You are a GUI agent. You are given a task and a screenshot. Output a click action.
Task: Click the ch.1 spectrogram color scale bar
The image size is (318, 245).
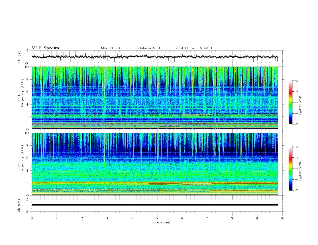click(x=290, y=102)
